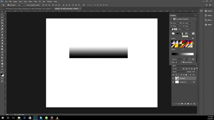Open the layer filter Kind dropdown

click(x=177, y=69)
